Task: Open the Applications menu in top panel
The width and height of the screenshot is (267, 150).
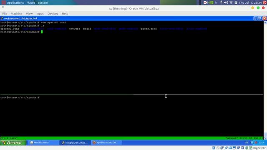Action: 15,2
